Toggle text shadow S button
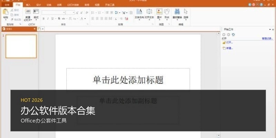 point(59,19)
